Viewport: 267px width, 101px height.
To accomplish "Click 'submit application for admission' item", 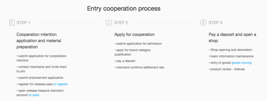I will 138,44.
